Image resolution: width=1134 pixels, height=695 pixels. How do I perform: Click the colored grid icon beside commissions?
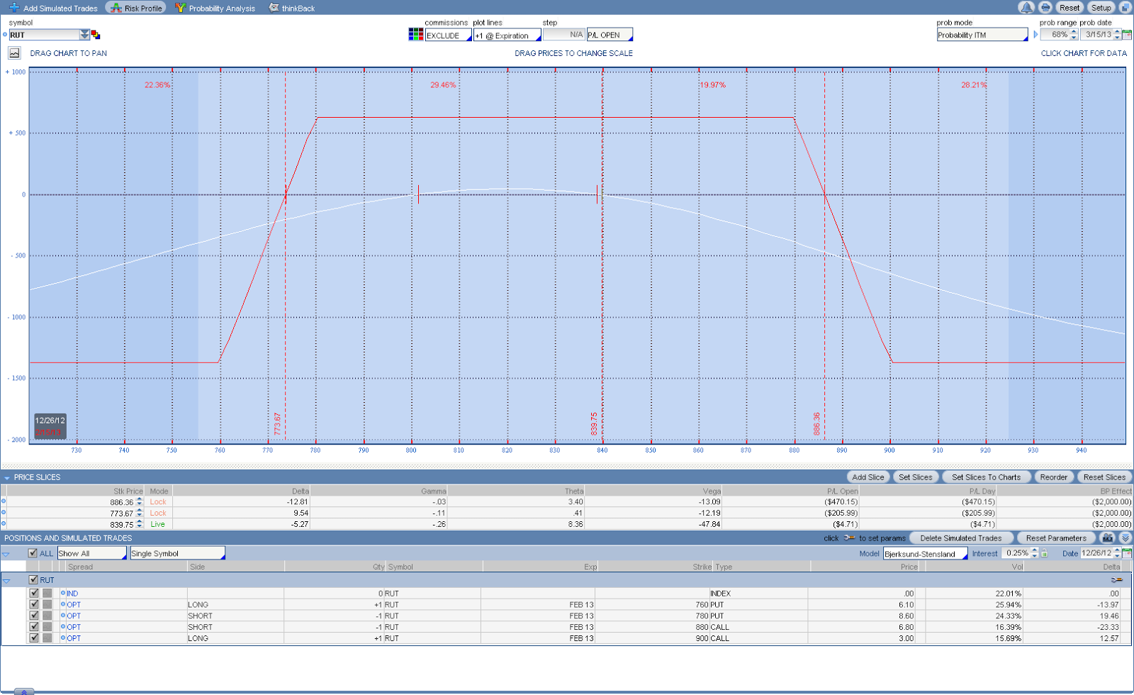[416, 35]
